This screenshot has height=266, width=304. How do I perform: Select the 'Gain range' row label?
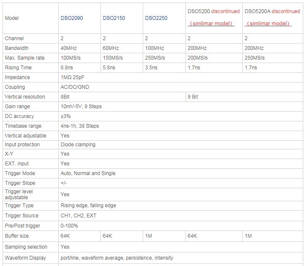(x=17, y=107)
